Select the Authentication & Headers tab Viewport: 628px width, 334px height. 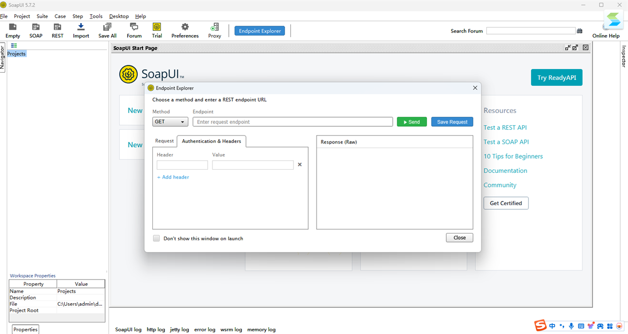pos(211,141)
